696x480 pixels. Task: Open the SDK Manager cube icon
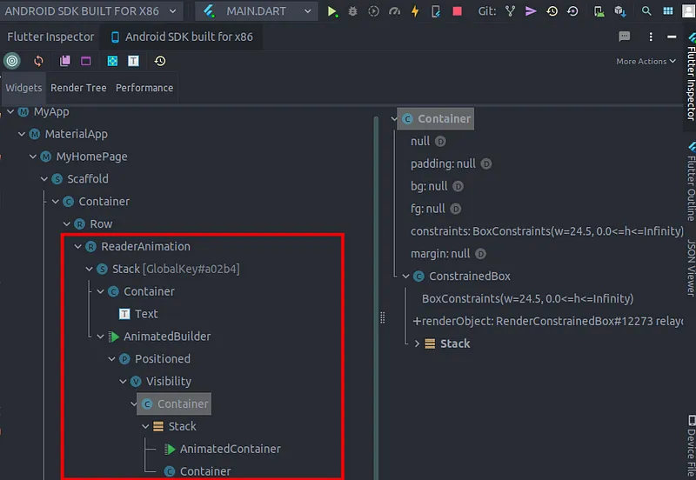[x=619, y=11]
